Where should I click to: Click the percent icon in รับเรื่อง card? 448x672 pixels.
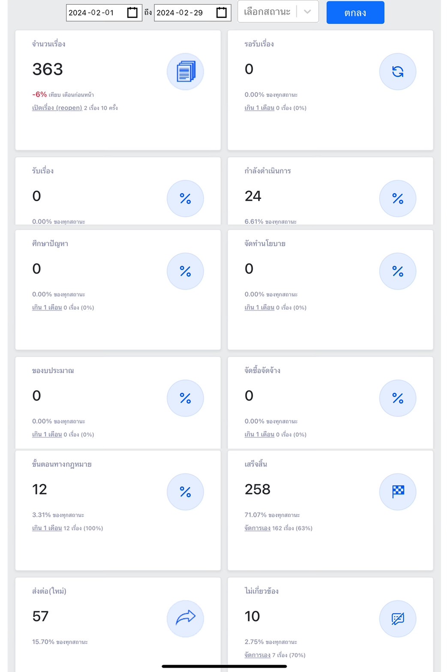pos(185,199)
